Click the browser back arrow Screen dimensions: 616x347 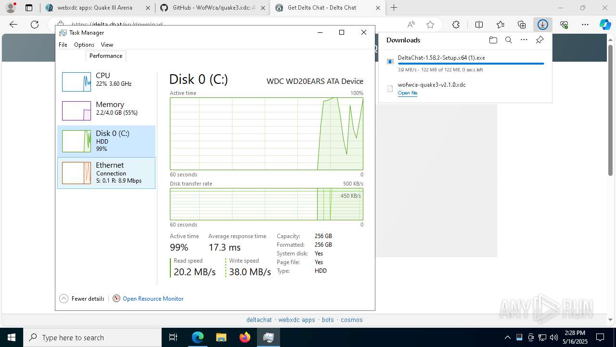click(13, 25)
